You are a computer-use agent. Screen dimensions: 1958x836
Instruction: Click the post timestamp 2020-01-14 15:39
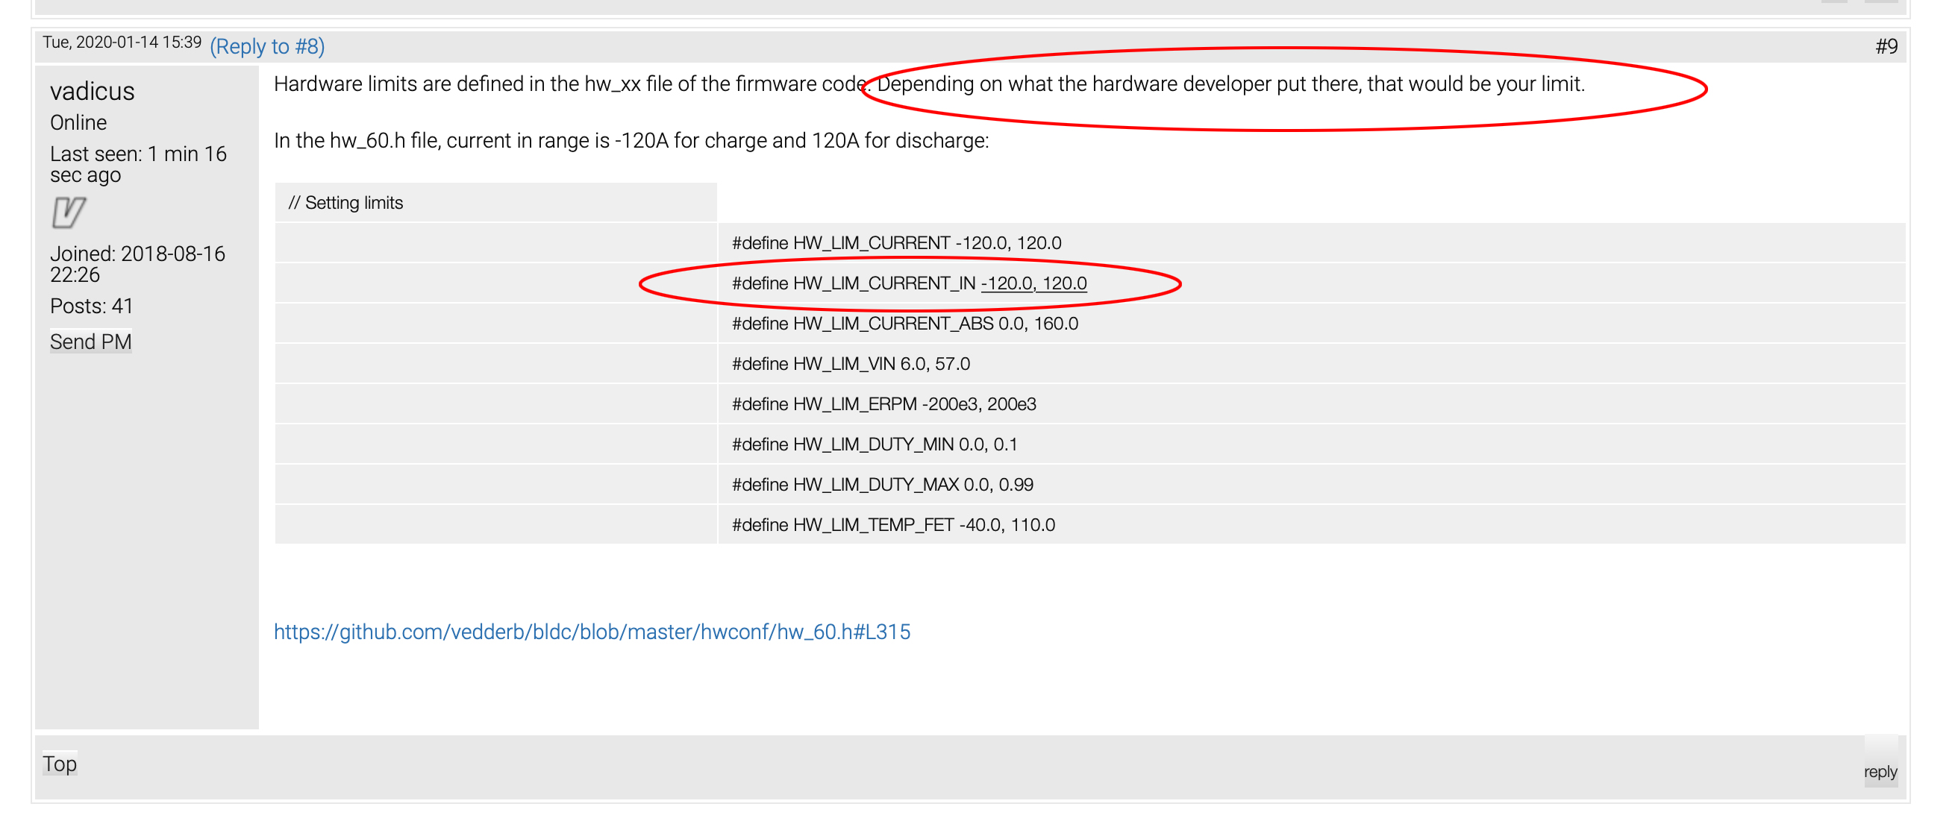point(122,43)
